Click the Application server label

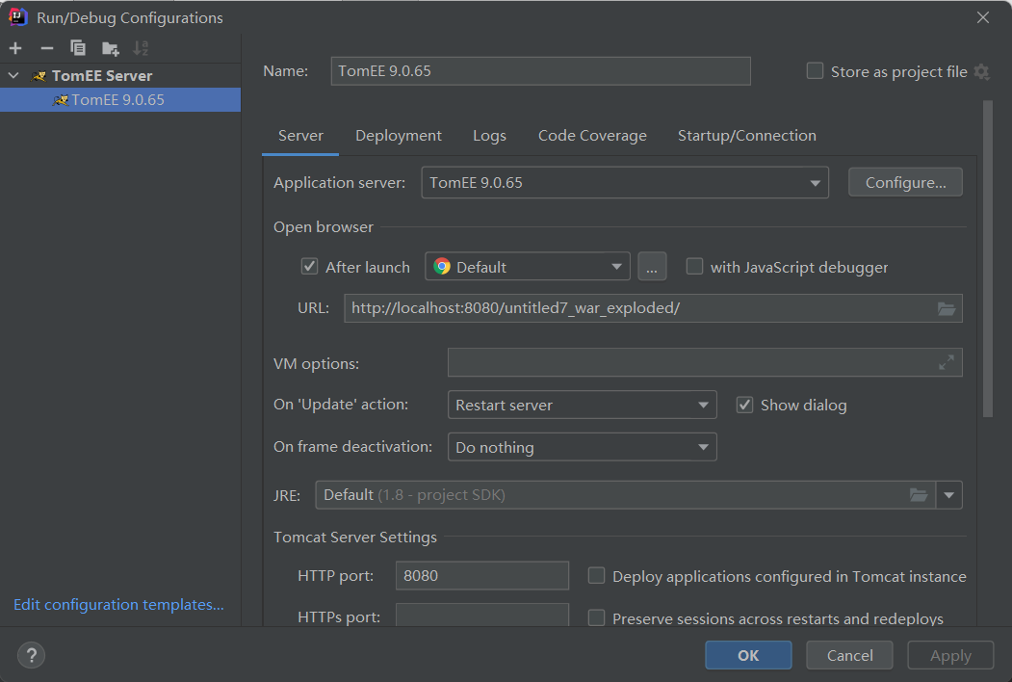point(340,183)
